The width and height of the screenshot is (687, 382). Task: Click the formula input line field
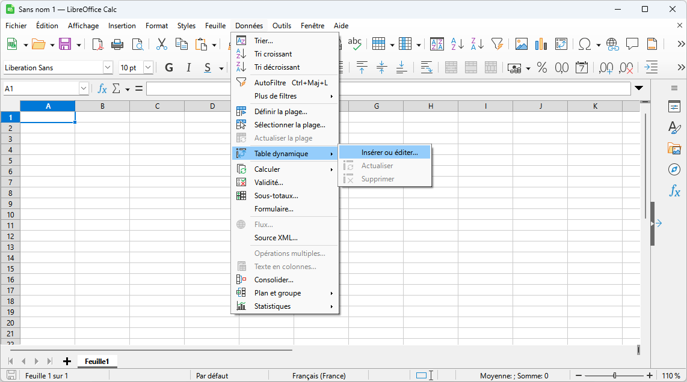(388, 89)
